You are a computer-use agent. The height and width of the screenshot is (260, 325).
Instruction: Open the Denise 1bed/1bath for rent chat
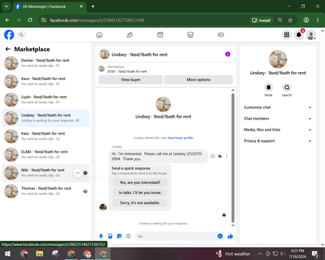(45, 63)
